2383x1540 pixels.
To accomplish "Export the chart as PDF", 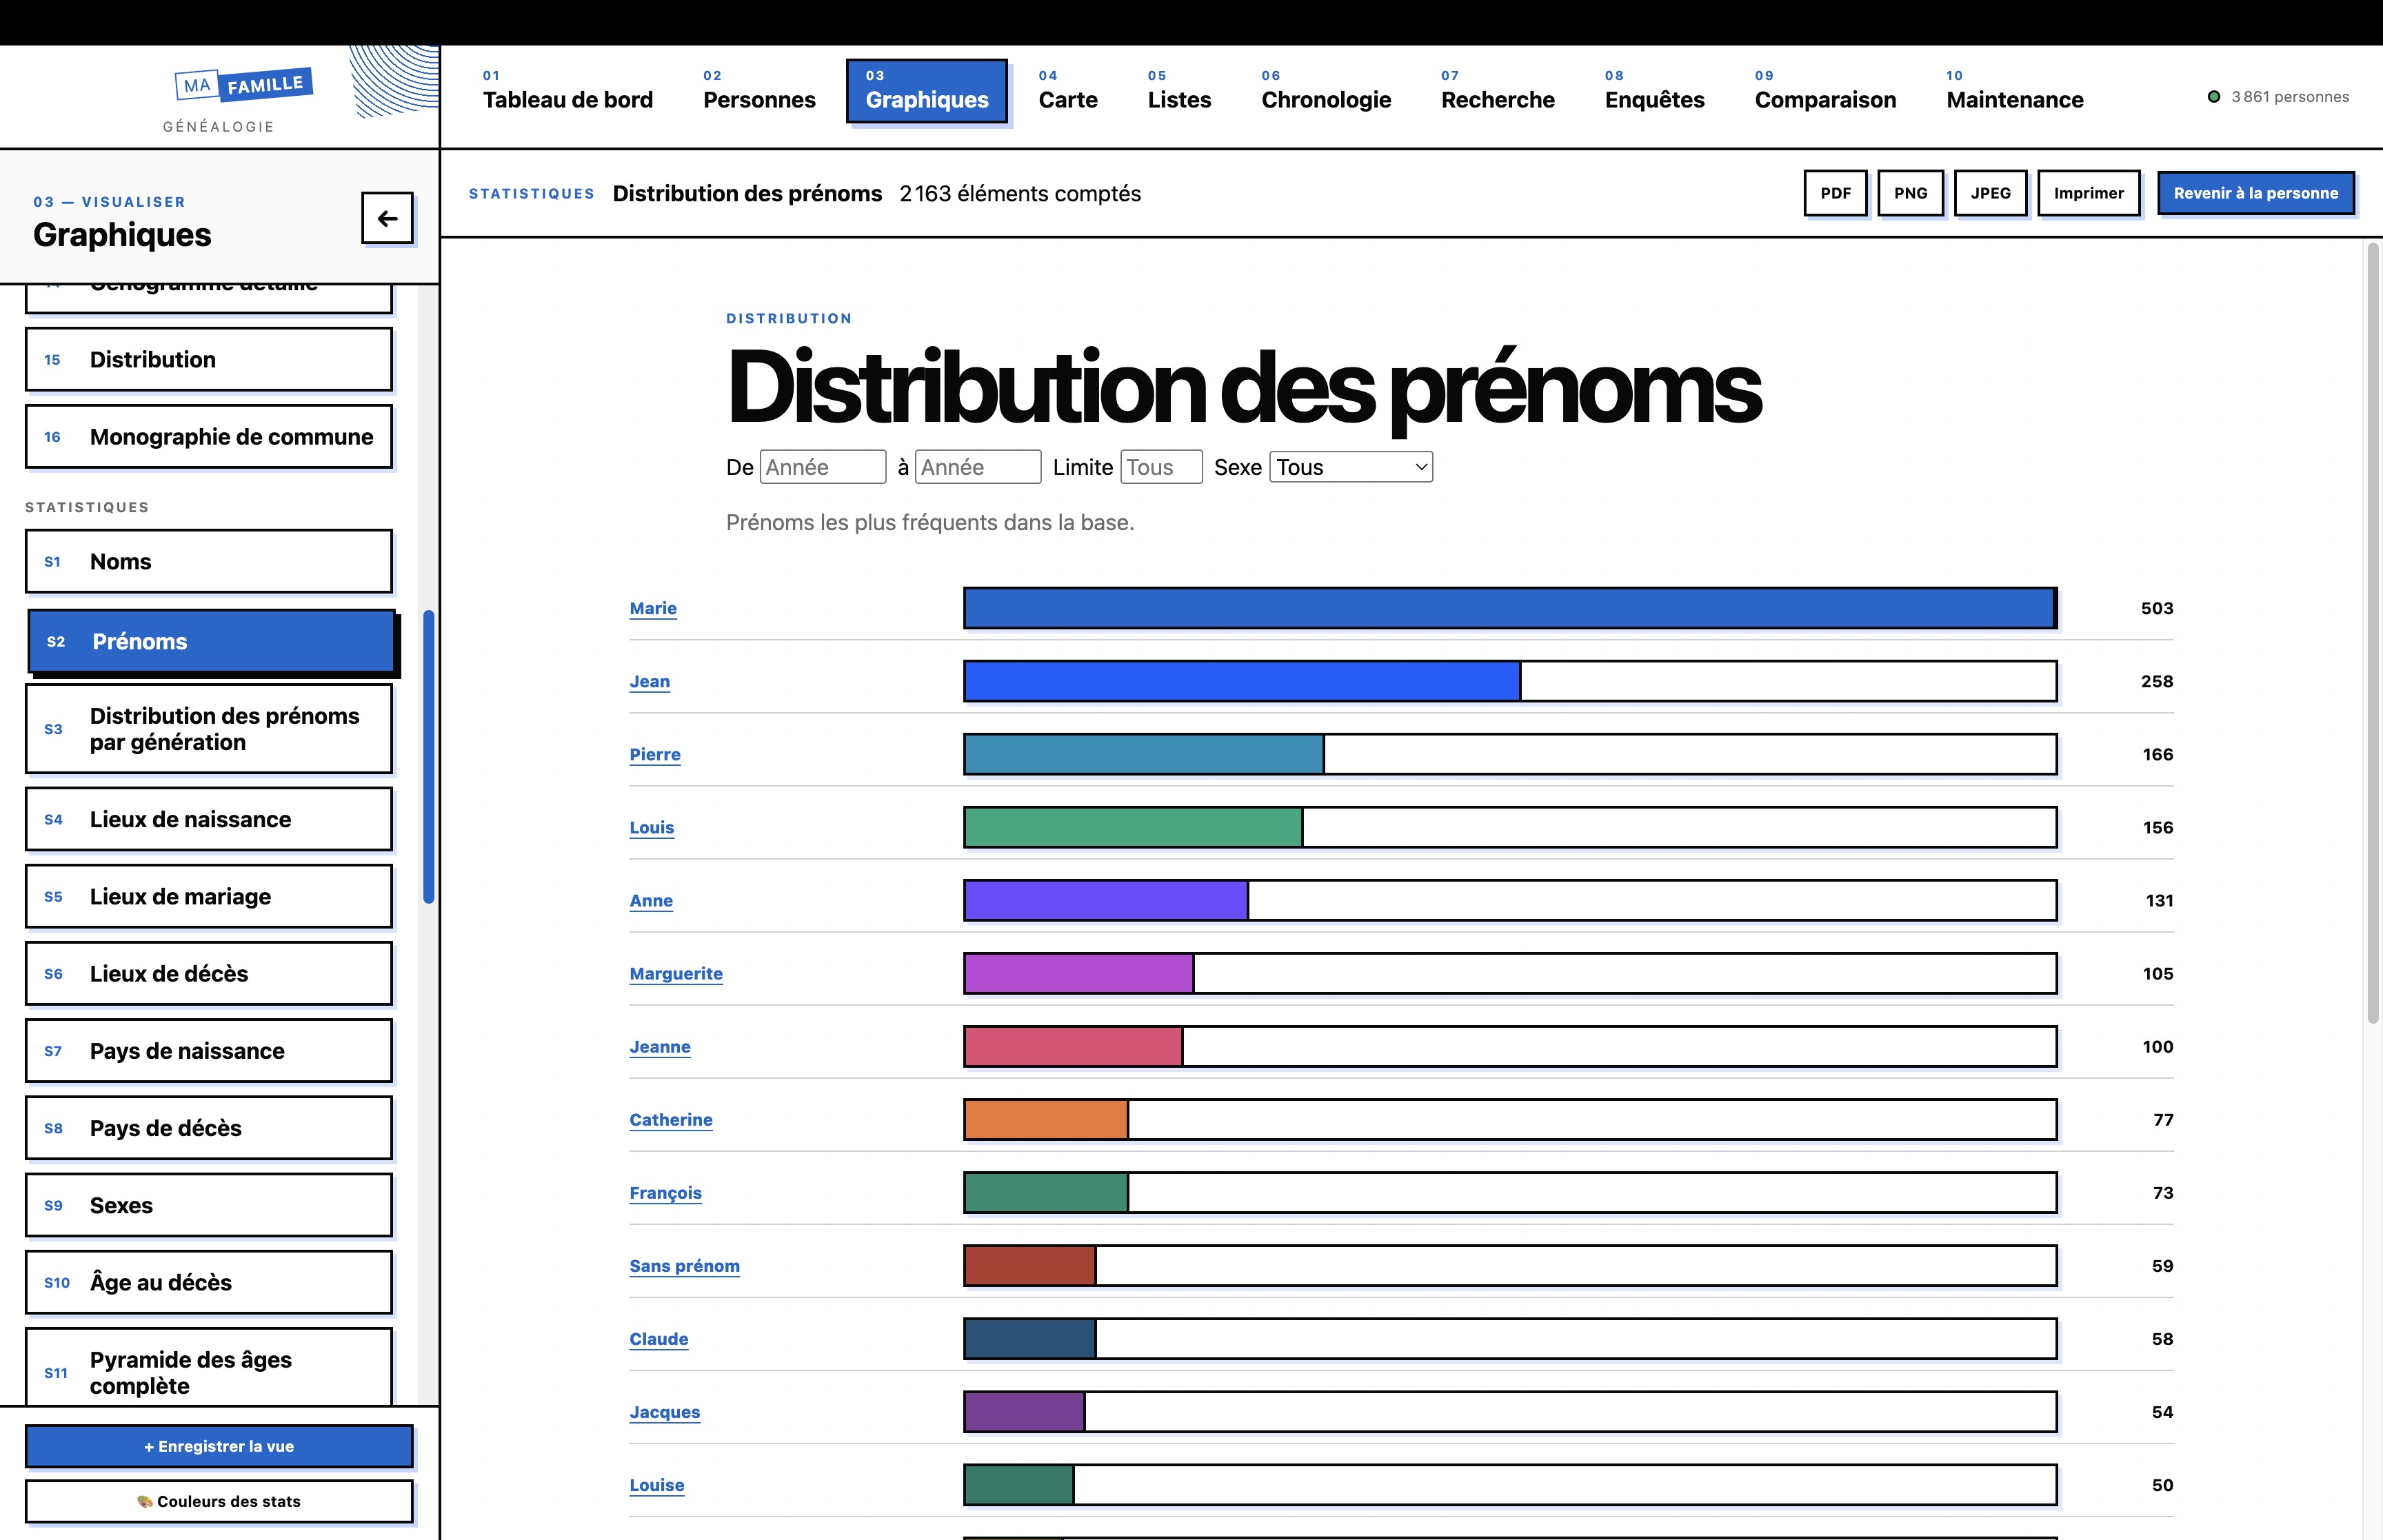I will (x=1835, y=193).
